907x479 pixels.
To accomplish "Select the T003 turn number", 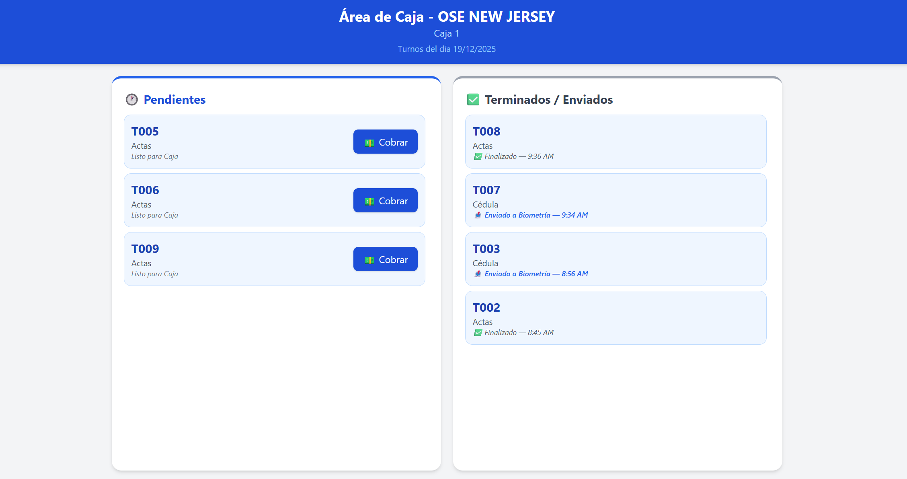I will pos(486,249).
